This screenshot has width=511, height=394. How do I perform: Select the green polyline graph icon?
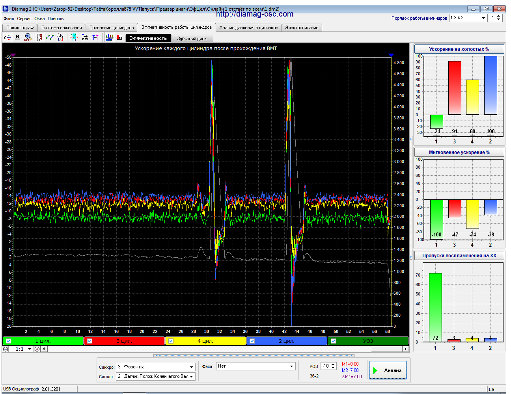[x=50, y=37]
